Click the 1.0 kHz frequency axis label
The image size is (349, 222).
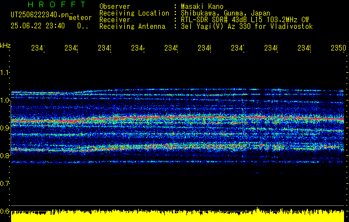[x=4, y=100]
